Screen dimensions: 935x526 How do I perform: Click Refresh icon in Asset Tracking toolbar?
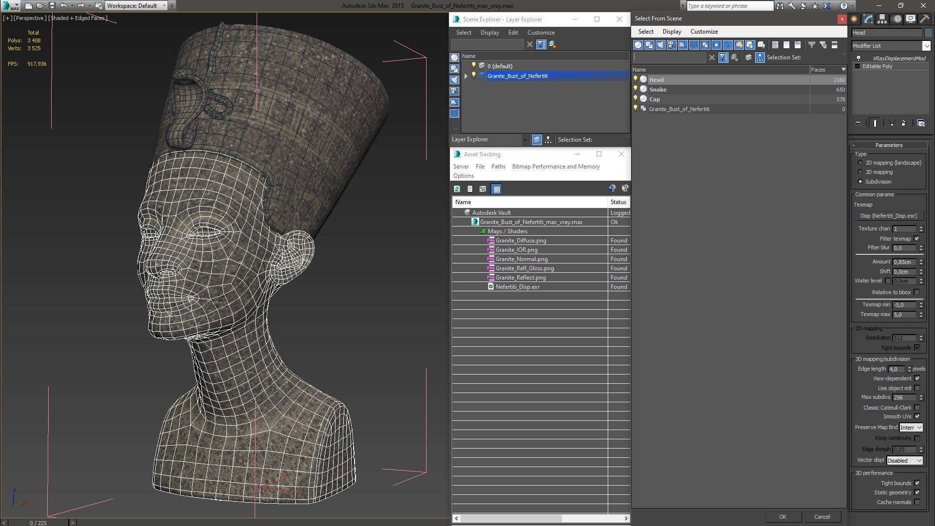tap(457, 189)
